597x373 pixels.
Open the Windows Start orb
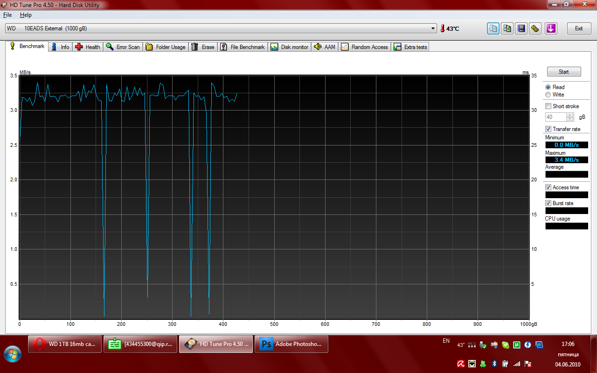(13, 355)
